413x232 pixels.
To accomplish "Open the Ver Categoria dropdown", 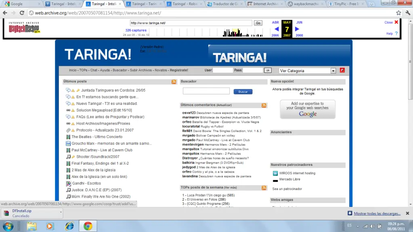I will [307, 71].
